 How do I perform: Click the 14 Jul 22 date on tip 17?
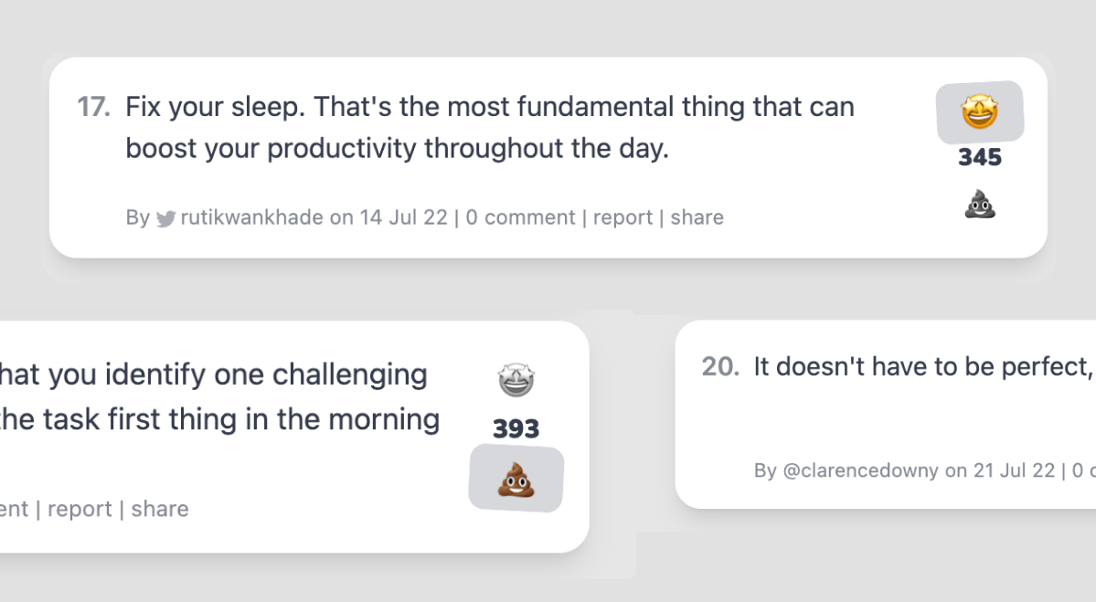[403, 217]
